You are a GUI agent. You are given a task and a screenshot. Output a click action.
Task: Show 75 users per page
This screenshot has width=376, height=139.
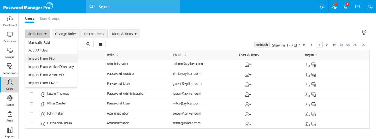tap(355, 45)
